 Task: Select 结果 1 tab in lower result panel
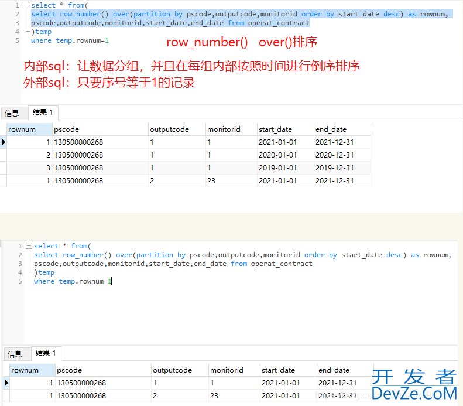click(x=46, y=353)
